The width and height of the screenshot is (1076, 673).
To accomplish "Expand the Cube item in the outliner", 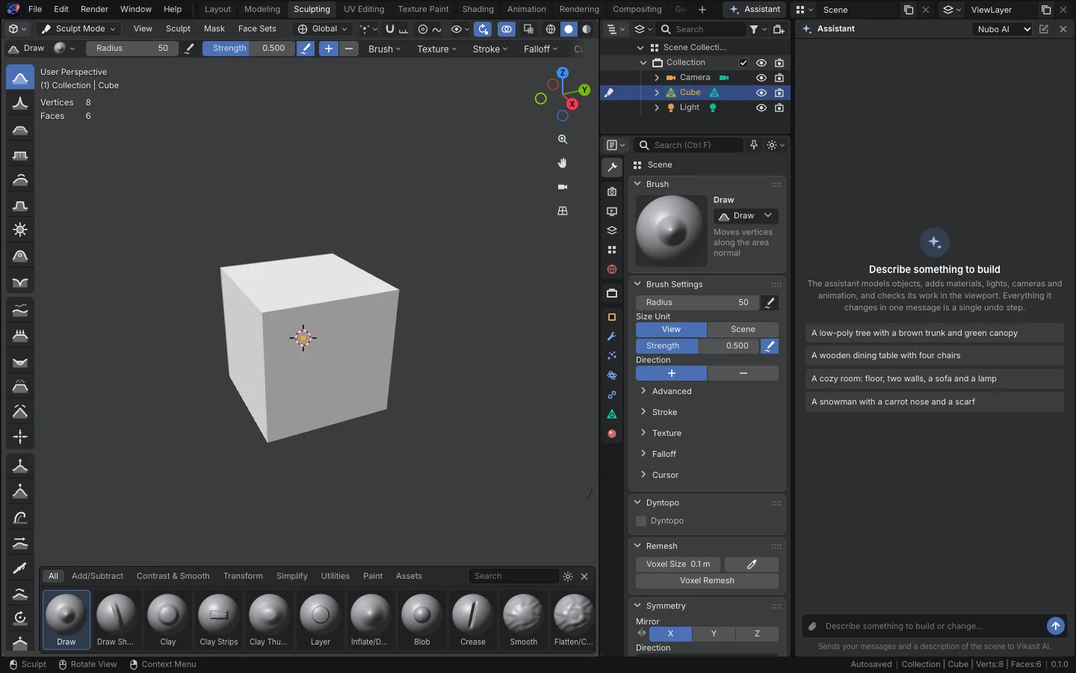I will [x=656, y=93].
